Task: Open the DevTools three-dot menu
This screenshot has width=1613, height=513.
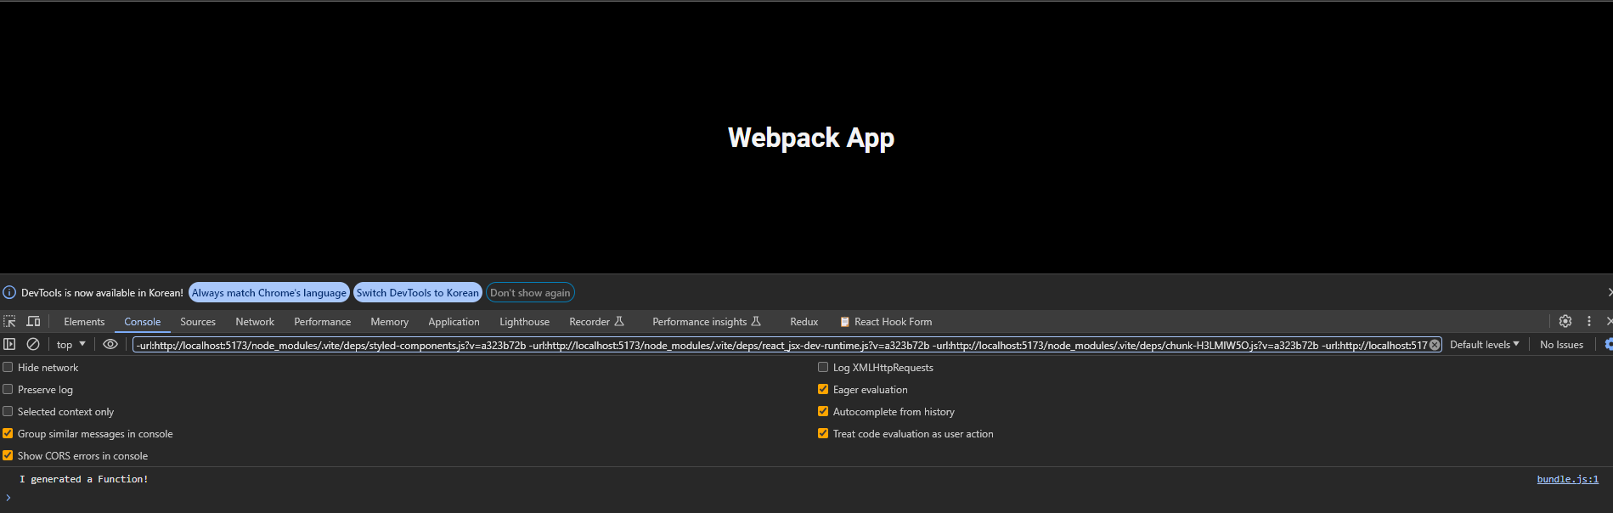Action: tap(1589, 321)
